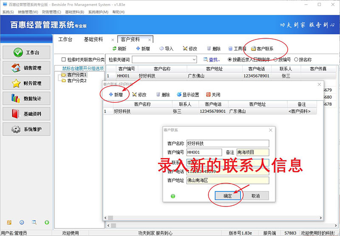Click 鼠标右键展开分组选项 link

click(83, 68)
